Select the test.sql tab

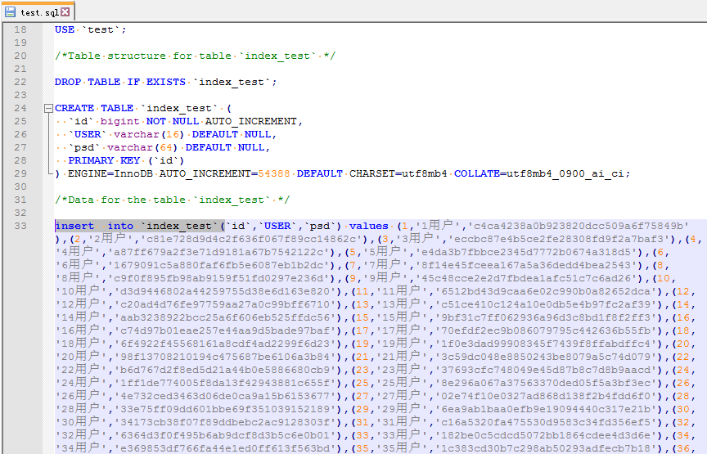tap(38, 11)
